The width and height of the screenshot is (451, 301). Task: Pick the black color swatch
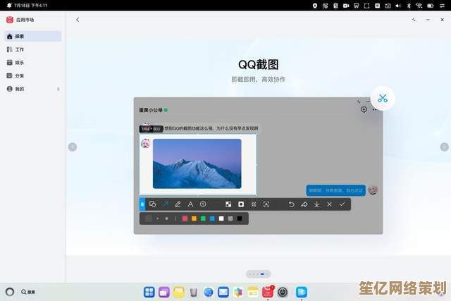click(240, 219)
